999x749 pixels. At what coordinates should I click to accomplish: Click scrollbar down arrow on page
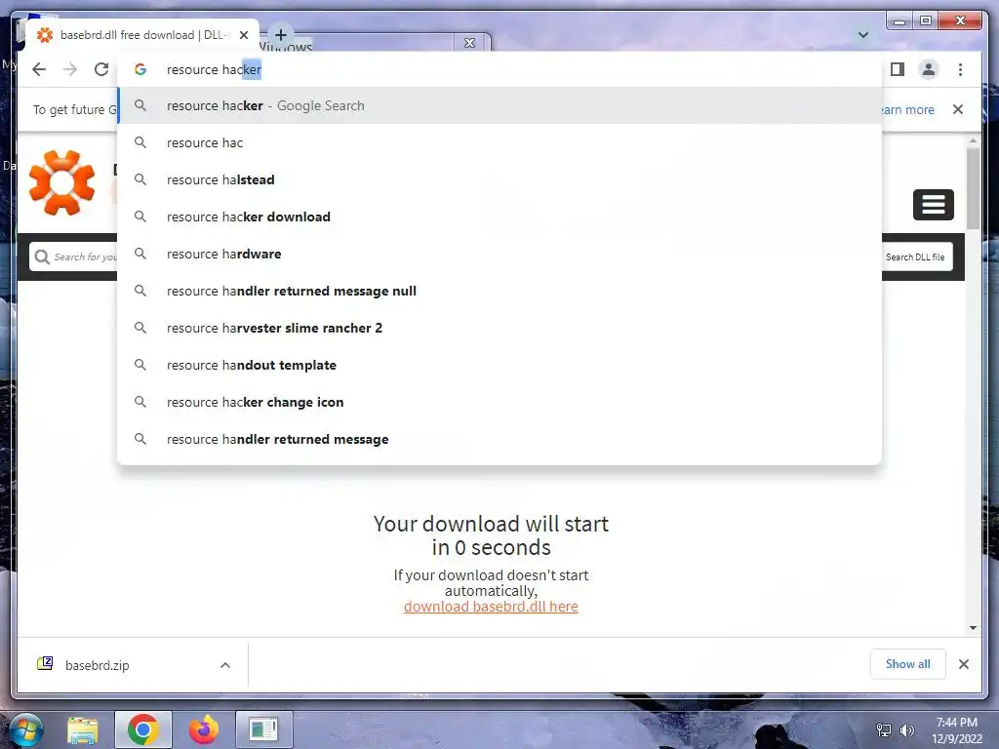973,628
